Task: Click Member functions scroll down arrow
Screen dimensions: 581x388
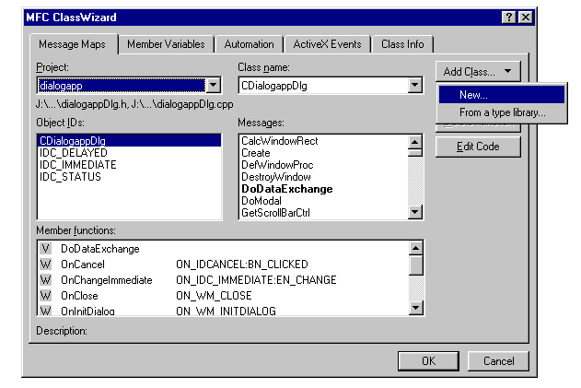Action: [416, 308]
